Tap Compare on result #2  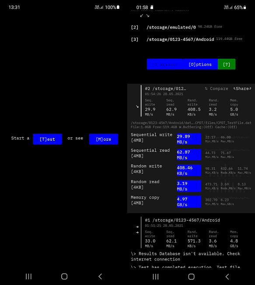tap(217, 89)
